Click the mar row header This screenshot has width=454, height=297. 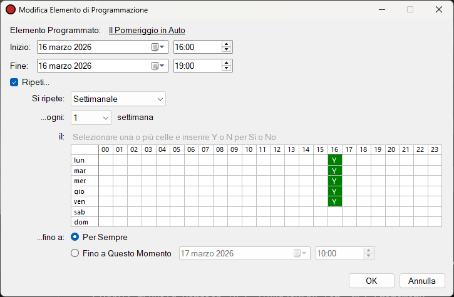tap(85, 171)
